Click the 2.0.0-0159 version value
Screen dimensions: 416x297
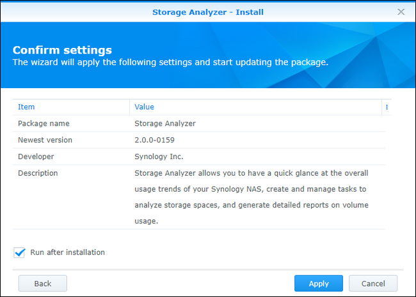click(x=154, y=140)
